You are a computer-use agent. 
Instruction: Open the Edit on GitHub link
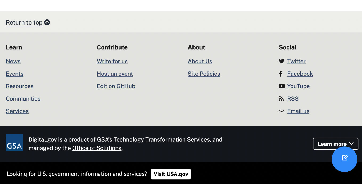[x=116, y=86]
